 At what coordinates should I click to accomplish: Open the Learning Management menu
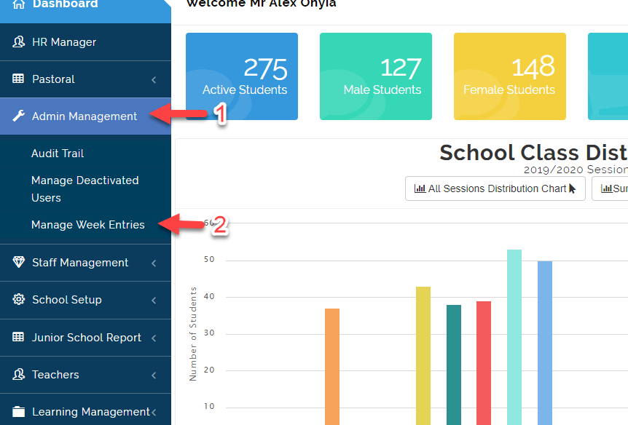click(85, 410)
